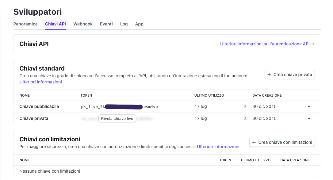Click Ulteriori informazioni under Chiavi standard
333x180 pixels.
(x=41, y=82)
